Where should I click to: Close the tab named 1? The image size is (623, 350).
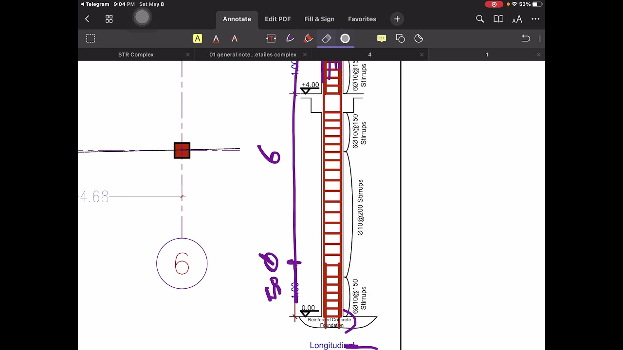pyautogui.click(x=539, y=54)
